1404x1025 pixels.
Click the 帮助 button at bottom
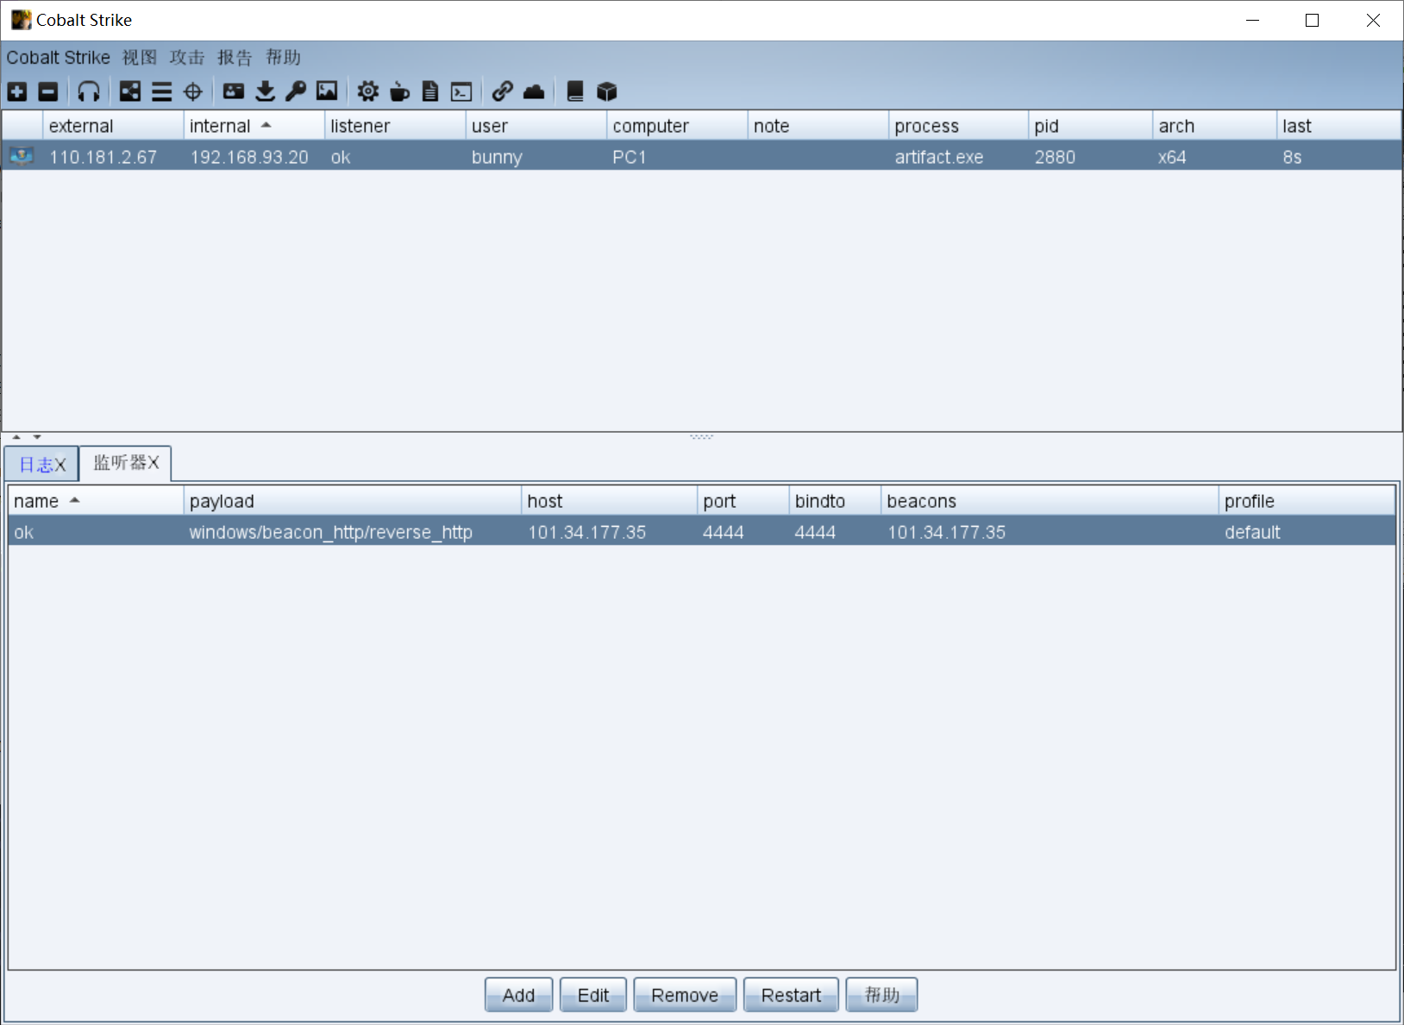(x=881, y=995)
